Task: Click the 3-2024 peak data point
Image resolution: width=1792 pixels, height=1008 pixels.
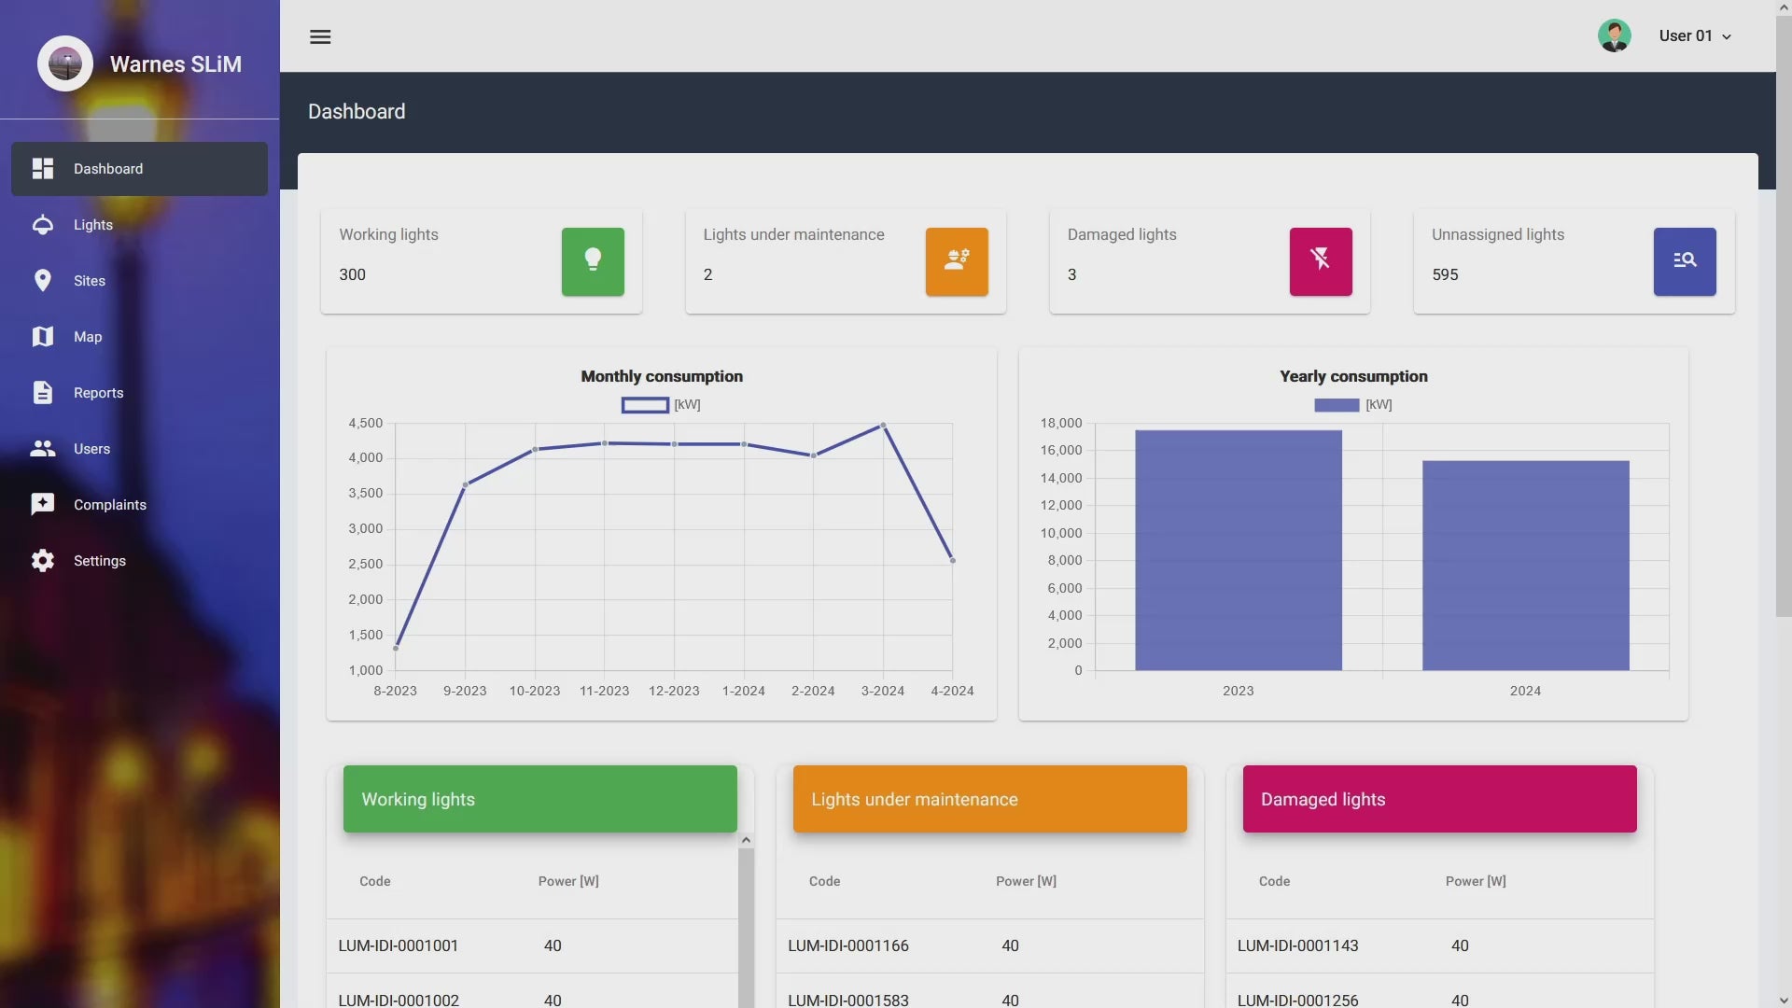Action: pyautogui.click(x=883, y=426)
